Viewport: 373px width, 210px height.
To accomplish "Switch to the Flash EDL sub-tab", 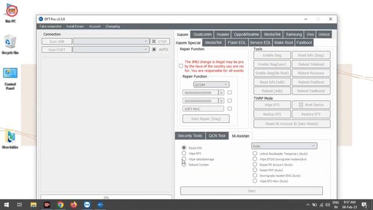I will [x=237, y=43].
